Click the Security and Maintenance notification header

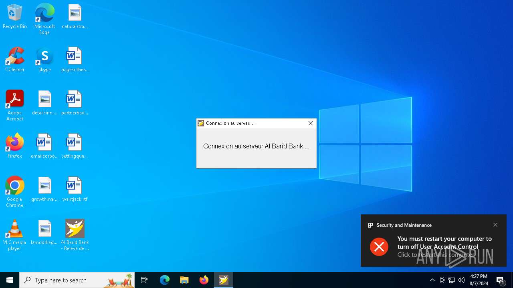[x=404, y=225]
